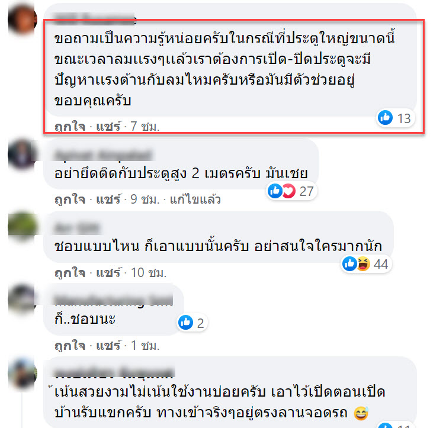This screenshot has width=446, height=428.
Task: Click the like icon beside the 44 count
Action: 349,264
